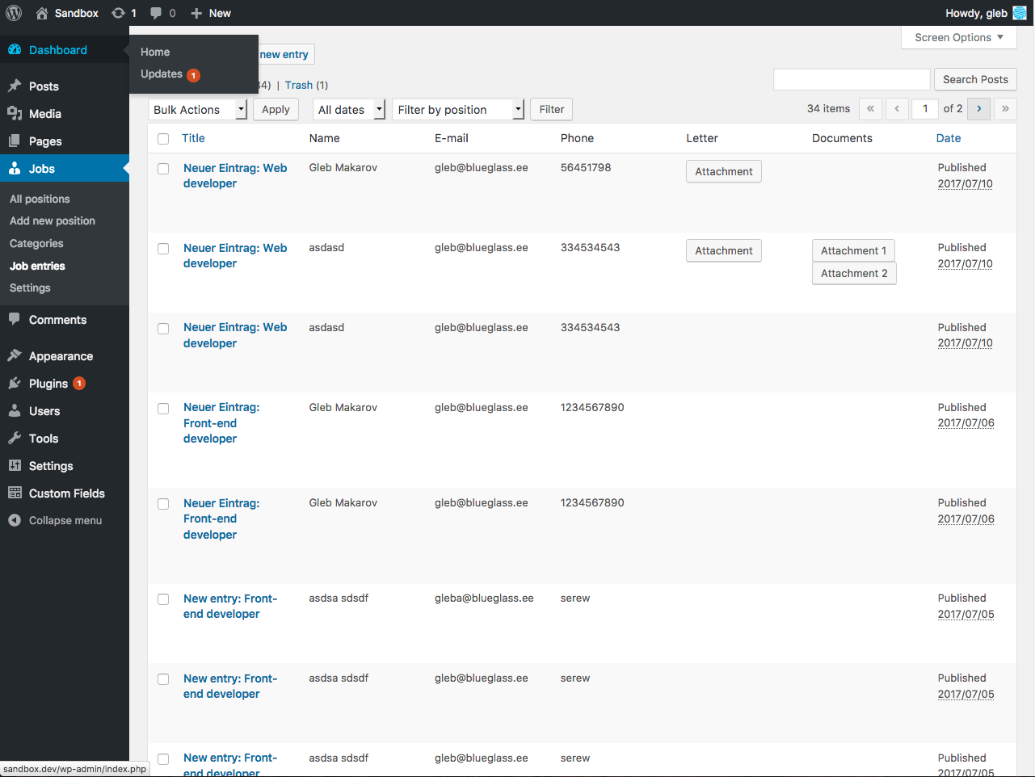Click the Media icon in sidebar
Viewport: 1035px width, 777px height.
click(15, 114)
